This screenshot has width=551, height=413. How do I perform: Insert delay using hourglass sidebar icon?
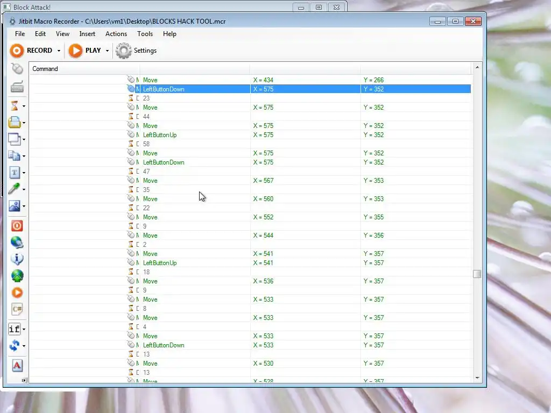(x=15, y=106)
